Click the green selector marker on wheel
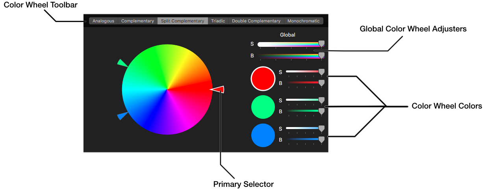 pyautogui.click(x=122, y=63)
